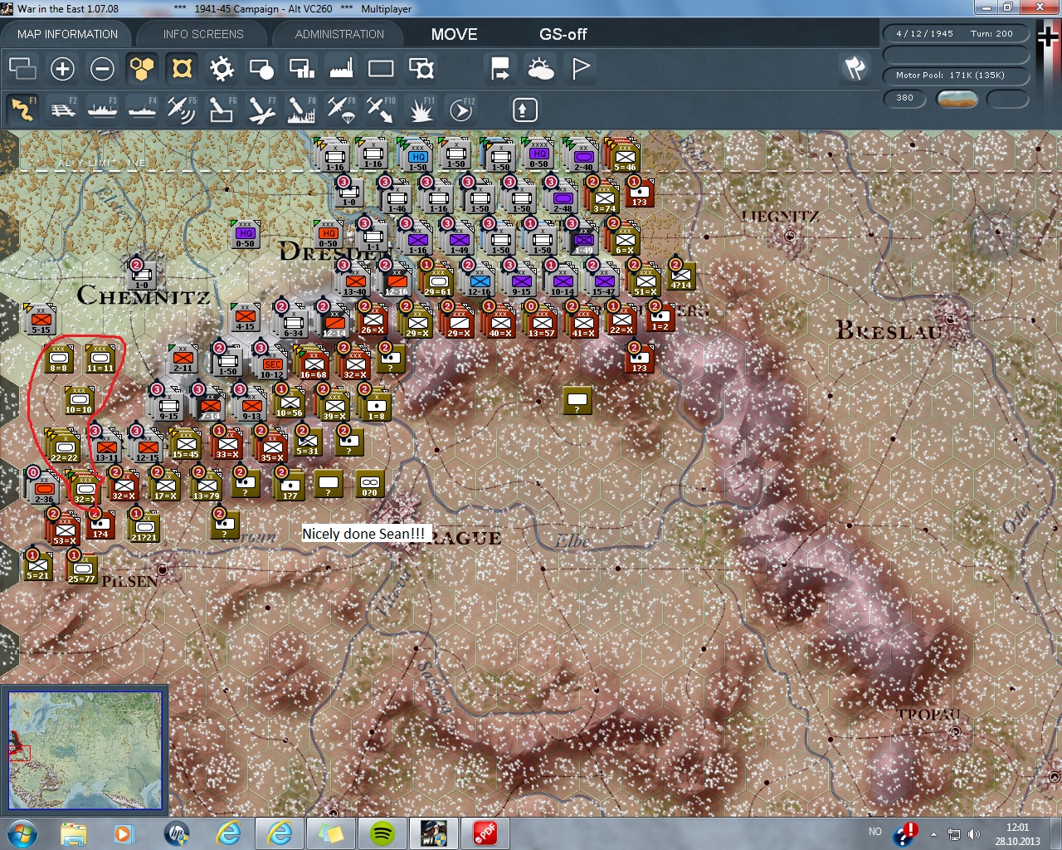
Task: Toggle the weather sun-and-cloud icon
Action: (x=540, y=68)
